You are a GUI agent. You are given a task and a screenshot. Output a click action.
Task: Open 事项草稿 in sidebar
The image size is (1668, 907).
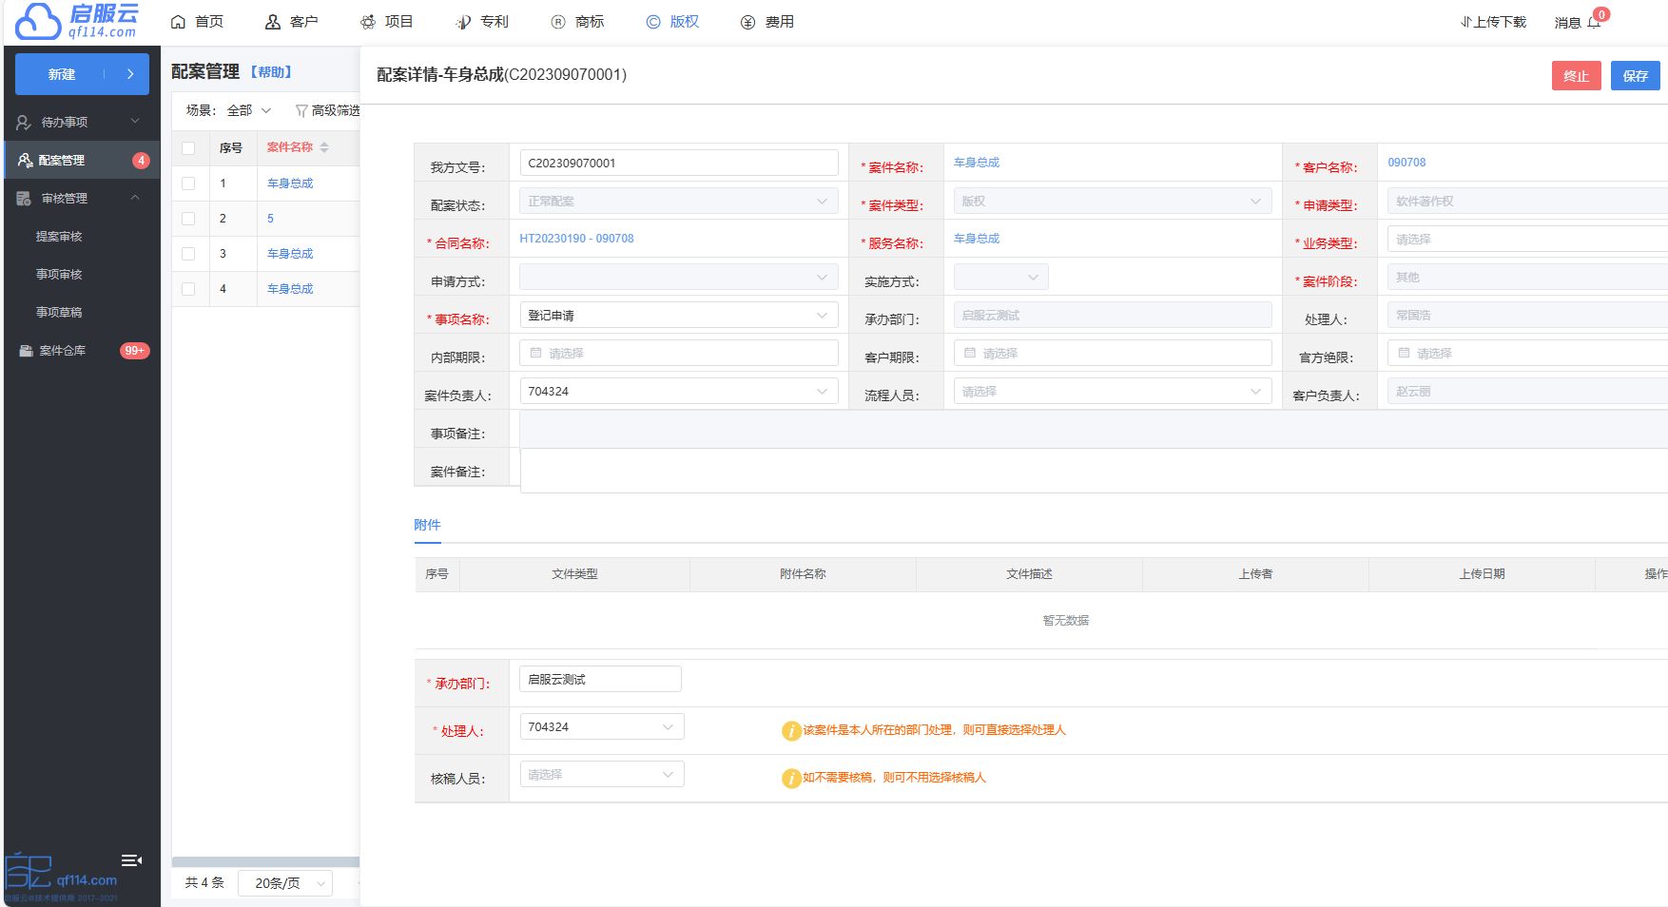[59, 313]
